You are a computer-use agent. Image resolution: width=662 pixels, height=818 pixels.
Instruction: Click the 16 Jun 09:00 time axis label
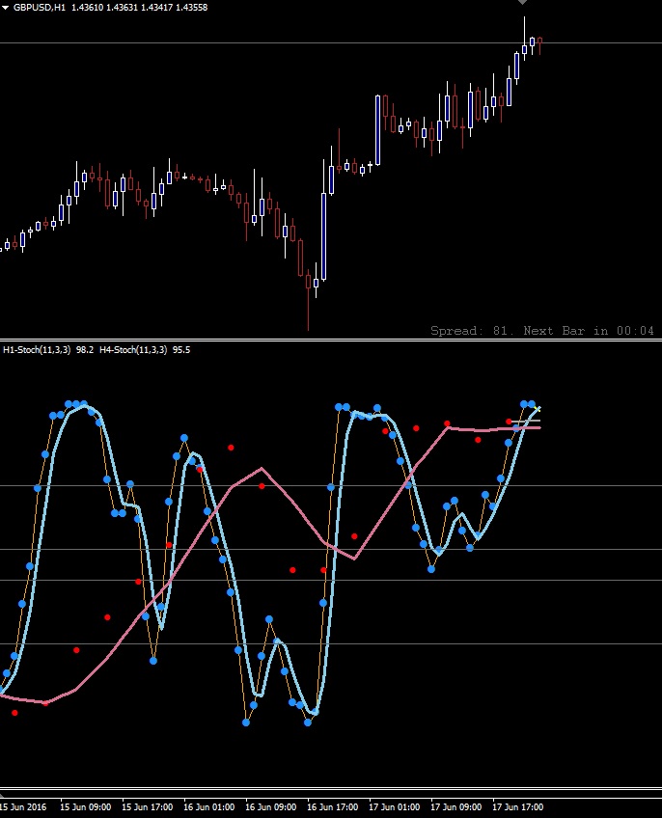pyautogui.click(x=270, y=807)
